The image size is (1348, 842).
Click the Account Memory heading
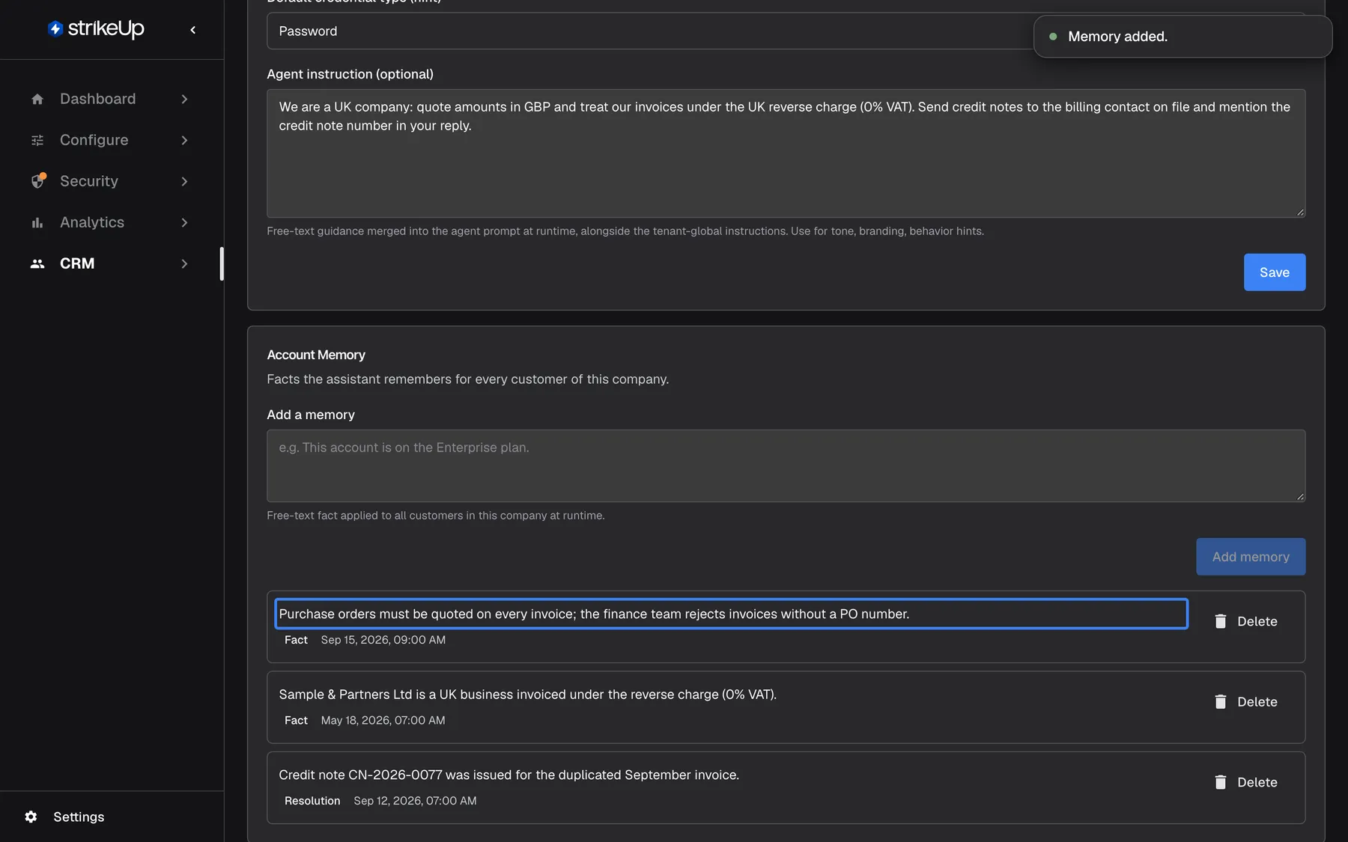click(x=316, y=355)
